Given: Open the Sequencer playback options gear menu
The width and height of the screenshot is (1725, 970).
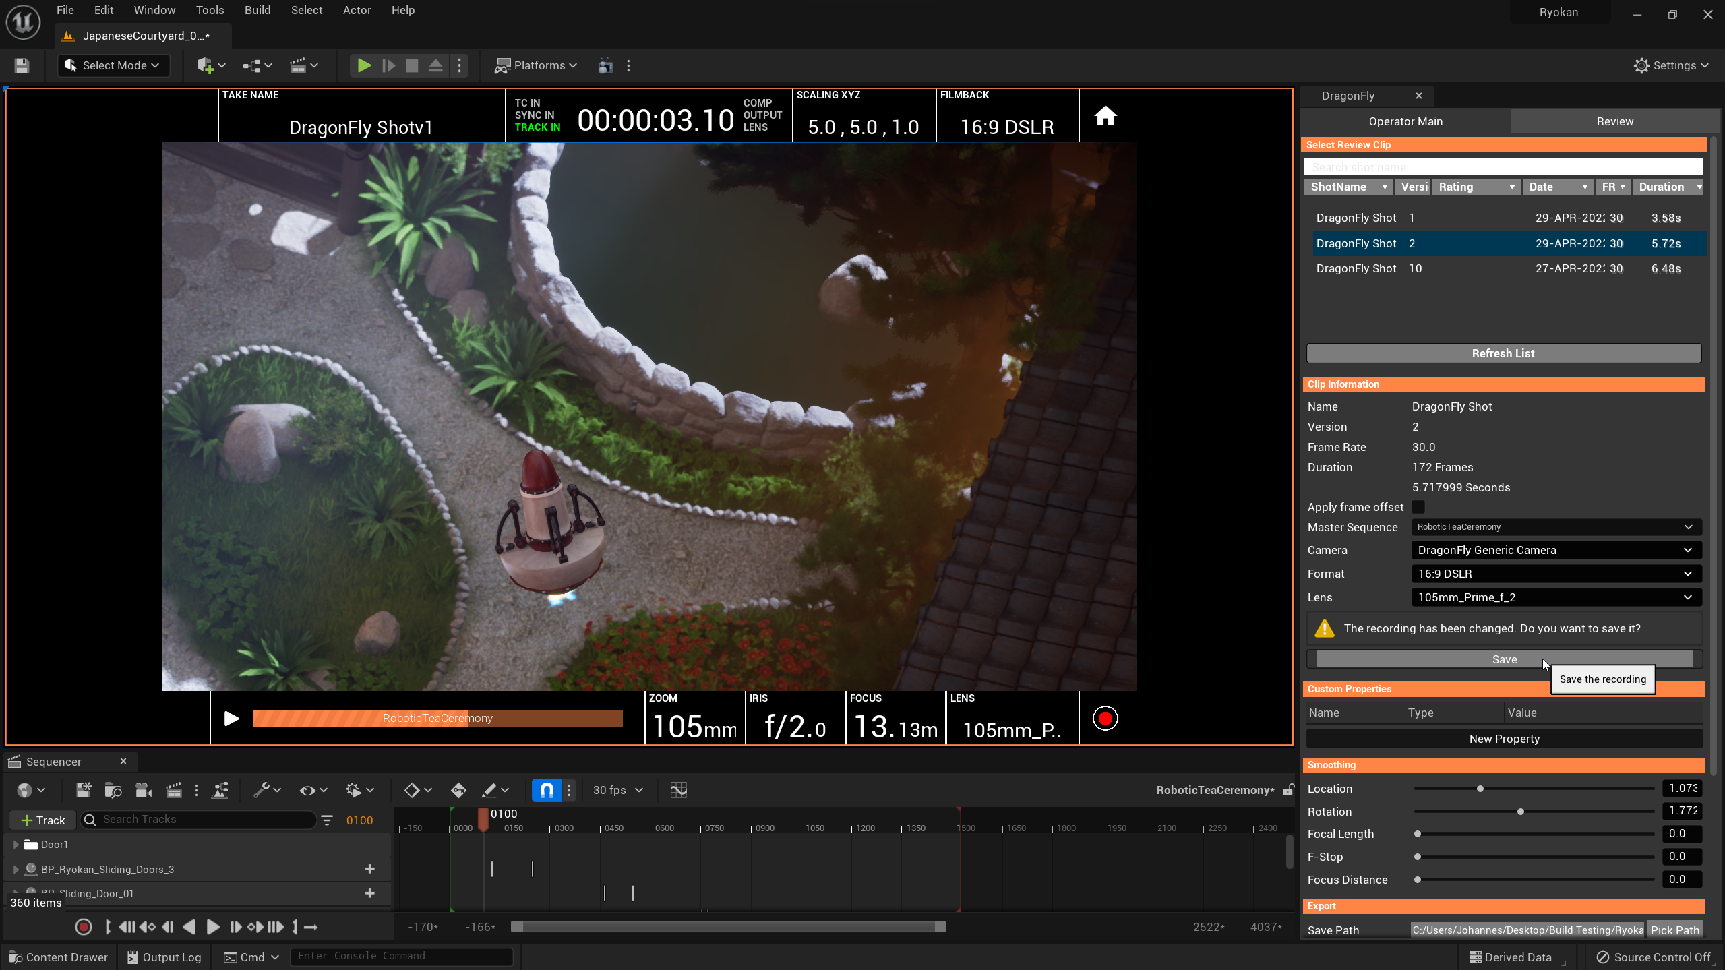Looking at the screenshot, I should tap(360, 790).
